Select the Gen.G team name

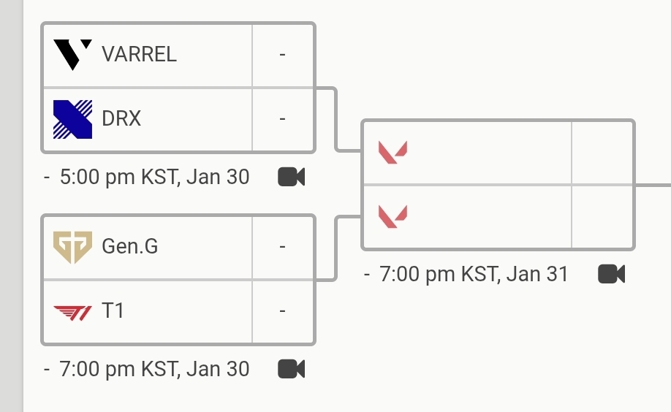tap(130, 247)
